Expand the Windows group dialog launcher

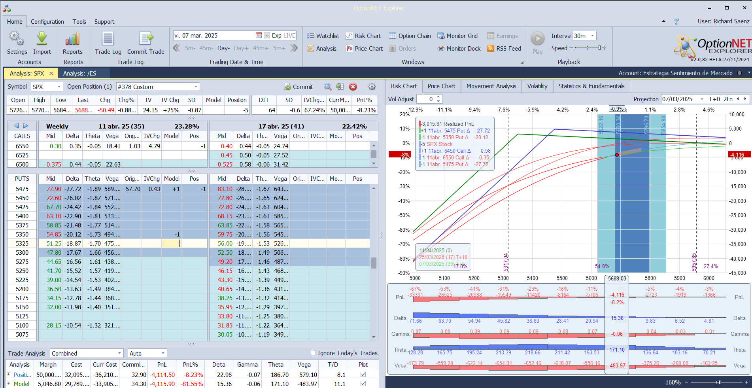(x=522, y=62)
